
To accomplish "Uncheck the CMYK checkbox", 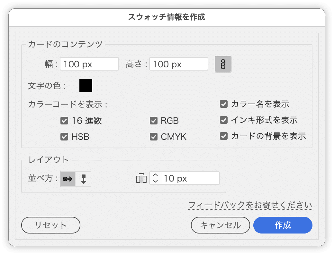I will tap(154, 137).
